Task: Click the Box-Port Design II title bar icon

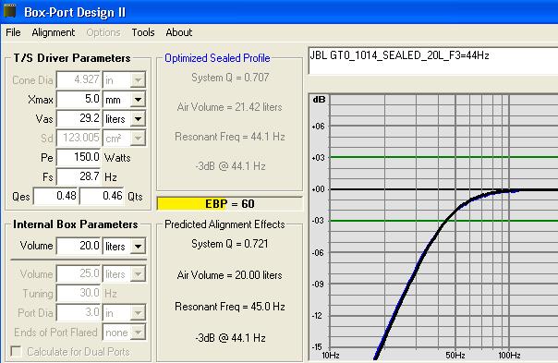Action: [9, 11]
